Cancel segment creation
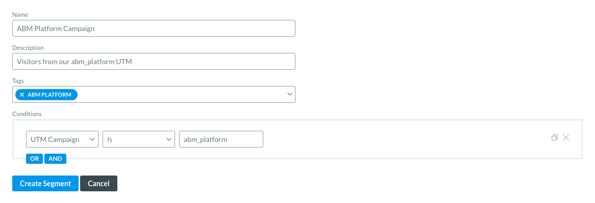This screenshot has height=203, width=595. [98, 183]
